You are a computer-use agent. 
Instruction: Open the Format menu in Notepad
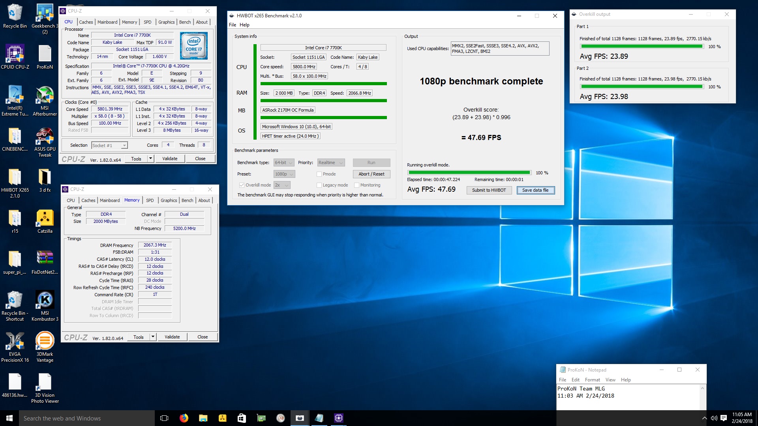tap(592, 380)
